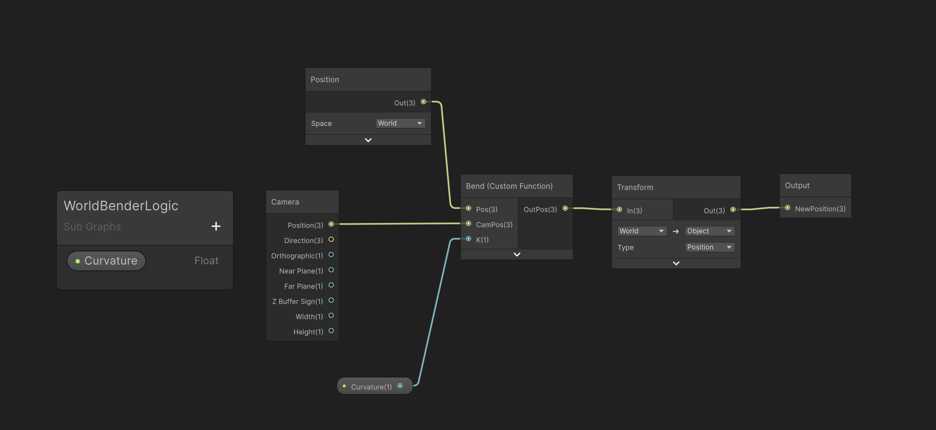Click the Direction(3) port on Camera node

(x=331, y=240)
